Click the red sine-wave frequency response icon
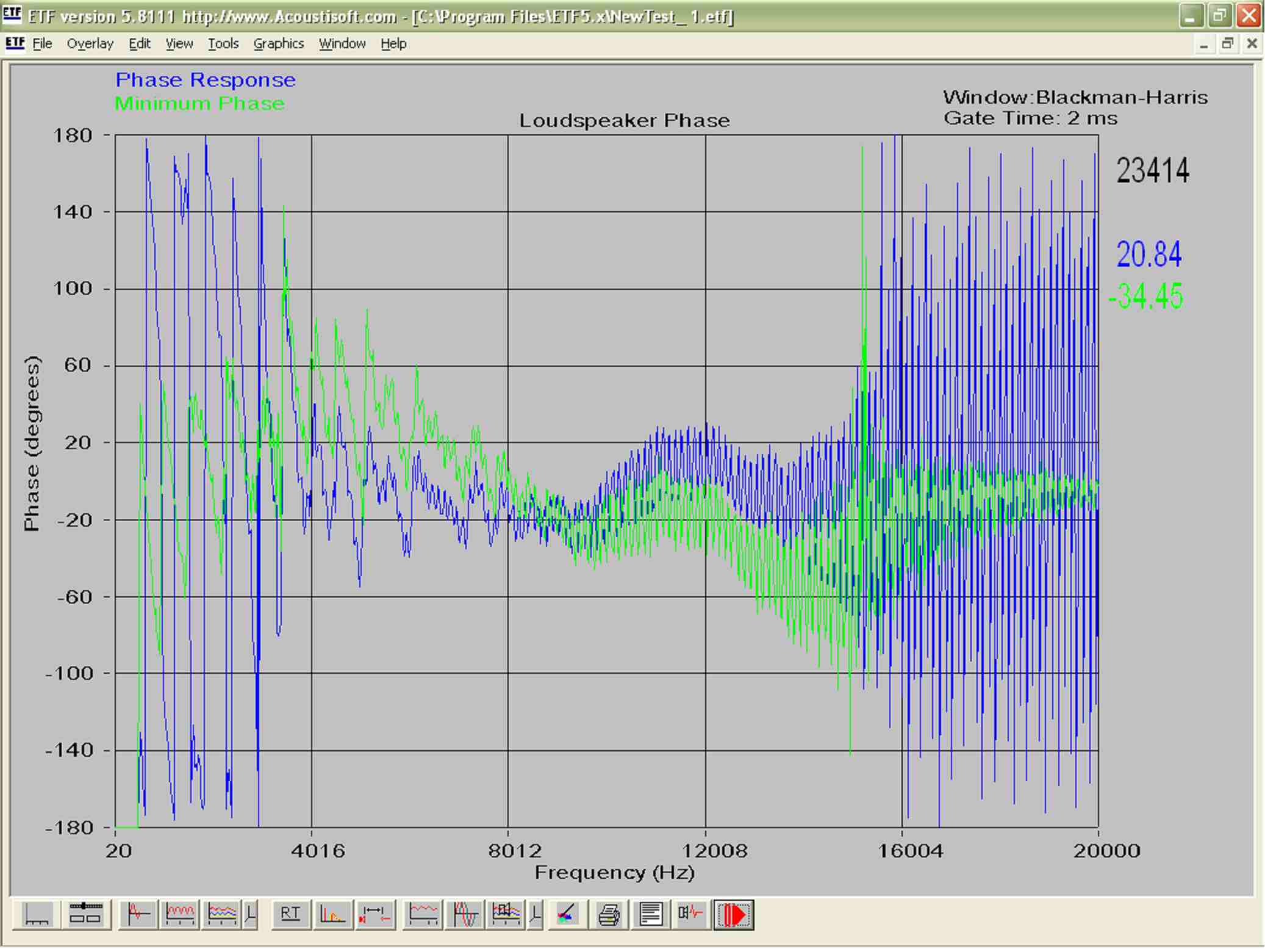This screenshot has width=1265, height=949. coord(180,915)
